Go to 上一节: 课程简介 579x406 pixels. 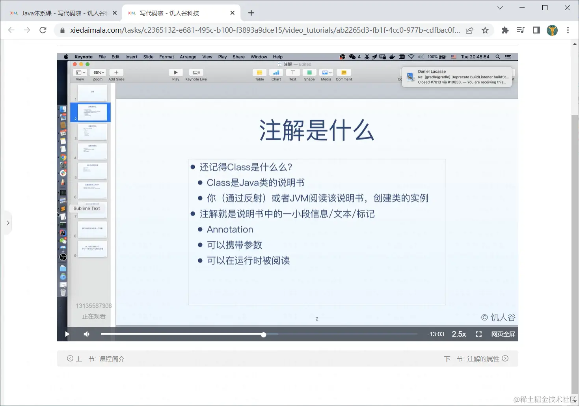point(96,359)
